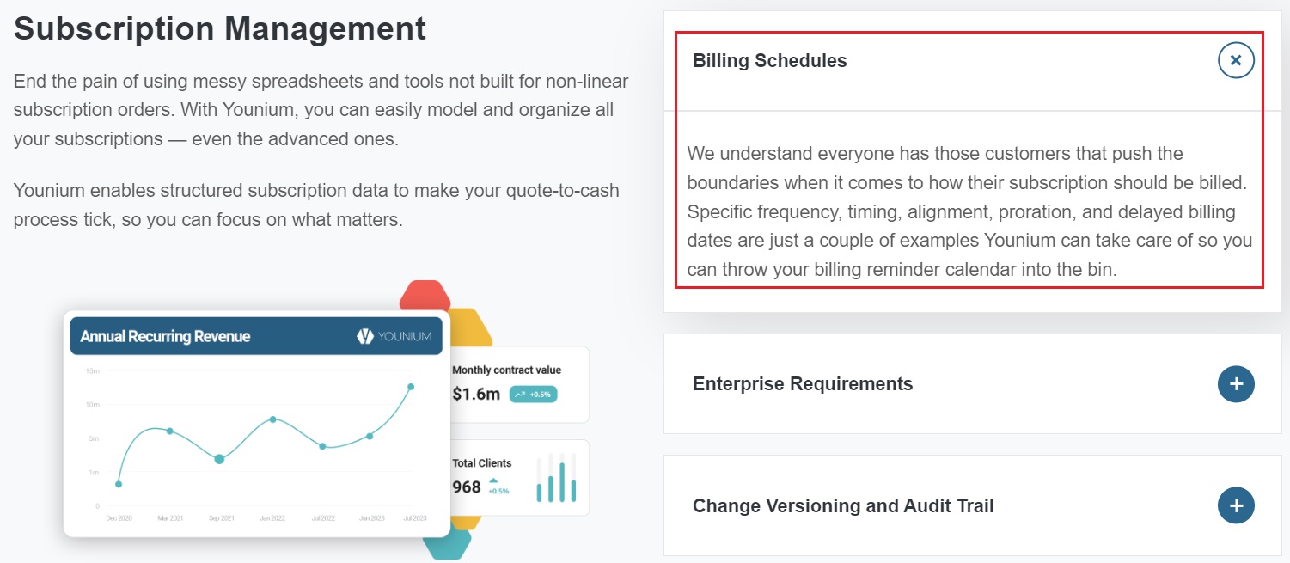Click the Change Versioning and Audit Trail title
Image resolution: width=1290 pixels, height=563 pixels.
[843, 506]
